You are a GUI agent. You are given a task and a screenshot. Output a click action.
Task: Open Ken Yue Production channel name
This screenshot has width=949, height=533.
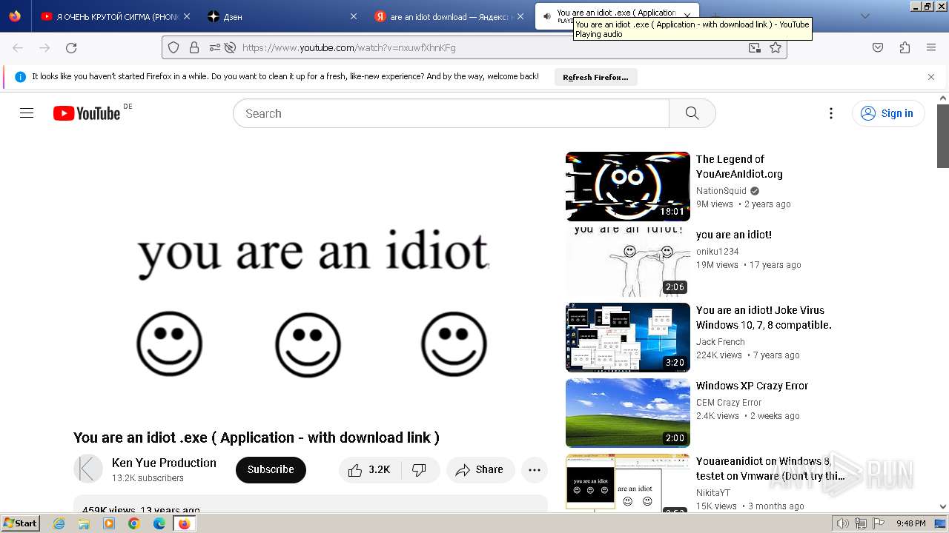[164, 463]
